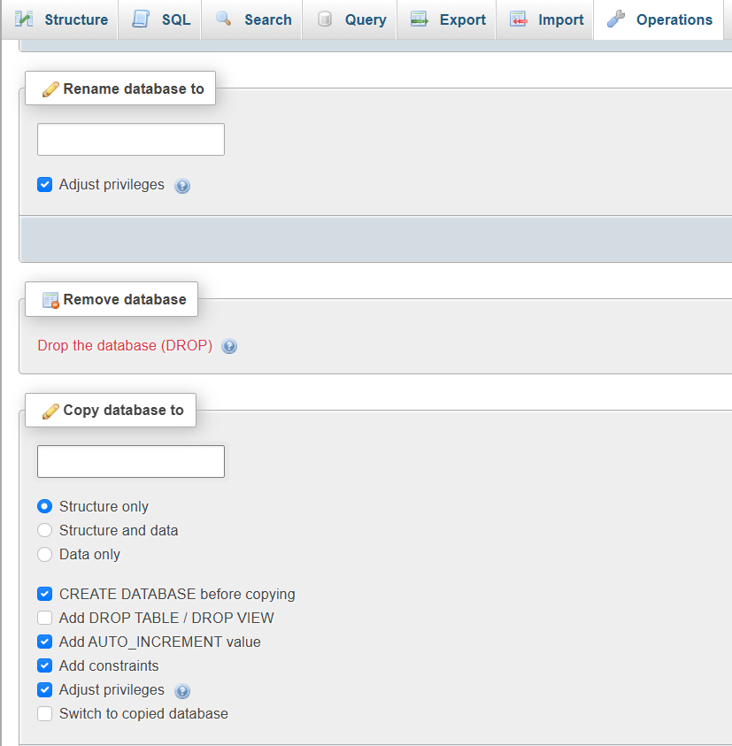The image size is (732, 746).
Task: Click the Export tab icon
Action: coord(420,19)
